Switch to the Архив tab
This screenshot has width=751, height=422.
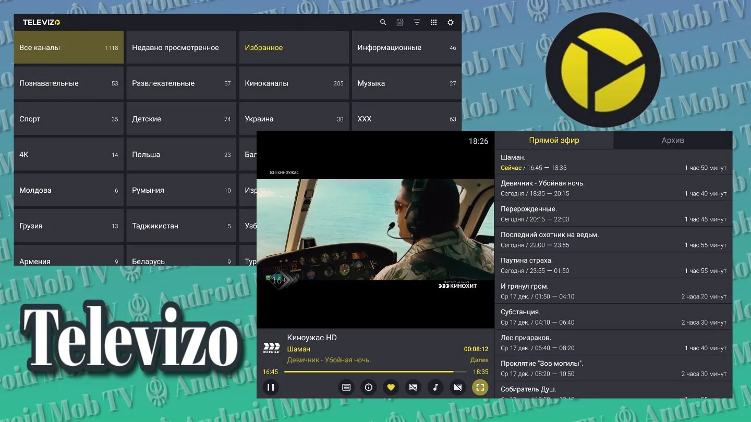[673, 140]
